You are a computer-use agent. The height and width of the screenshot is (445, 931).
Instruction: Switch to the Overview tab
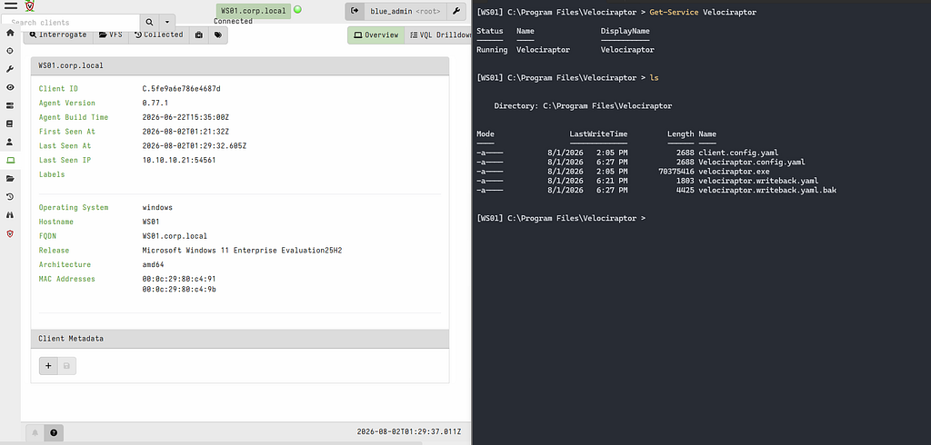[375, 35]
